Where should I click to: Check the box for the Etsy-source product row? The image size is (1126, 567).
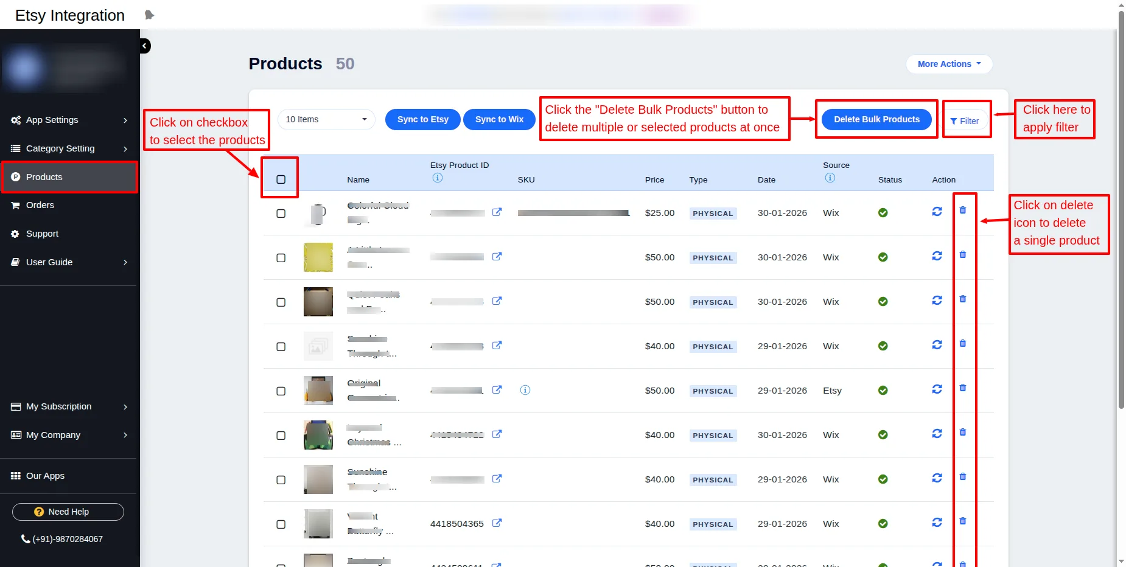coord(281,391)
